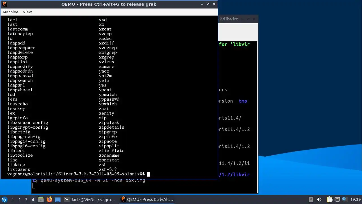Open the LXQt application menu
362x204 pixels.
pos(4,199)
